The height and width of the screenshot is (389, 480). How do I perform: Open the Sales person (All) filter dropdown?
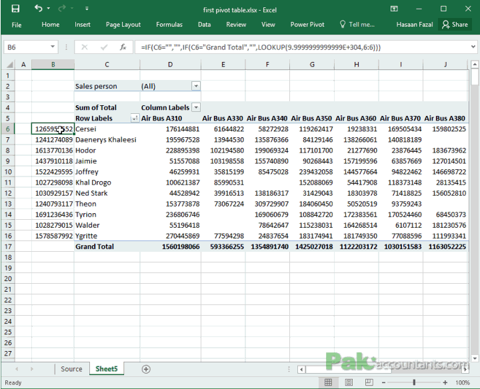pyautogui.click(x=196, y=86)
